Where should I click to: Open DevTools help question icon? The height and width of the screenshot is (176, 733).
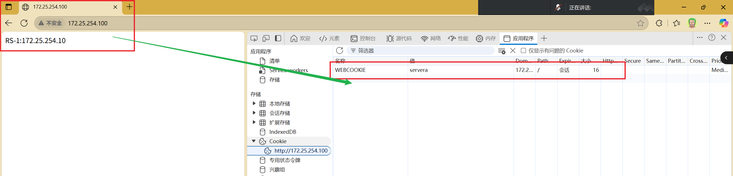click(x=712, y=37)
